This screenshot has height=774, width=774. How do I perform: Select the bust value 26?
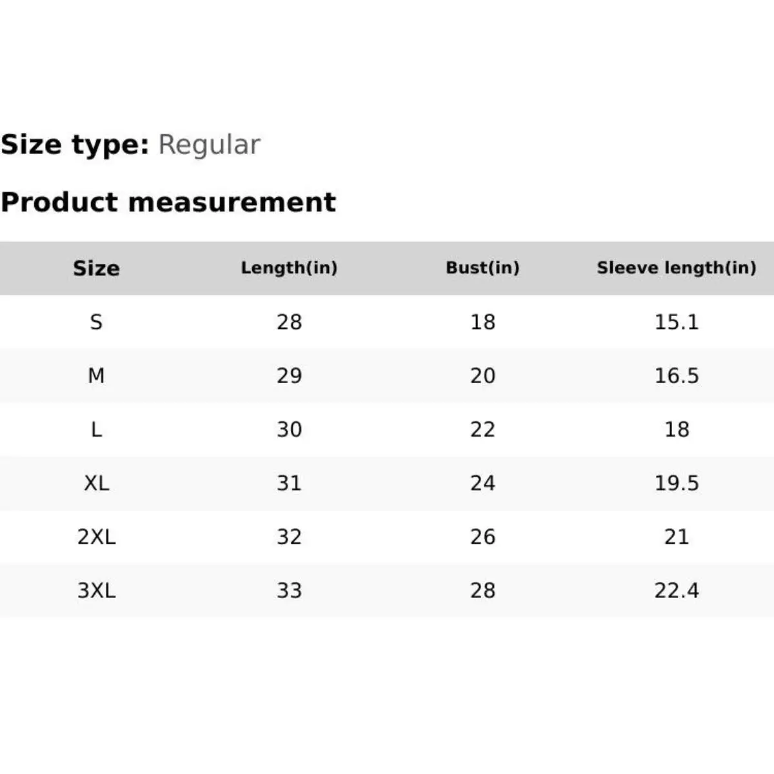[x=482, y=537]
